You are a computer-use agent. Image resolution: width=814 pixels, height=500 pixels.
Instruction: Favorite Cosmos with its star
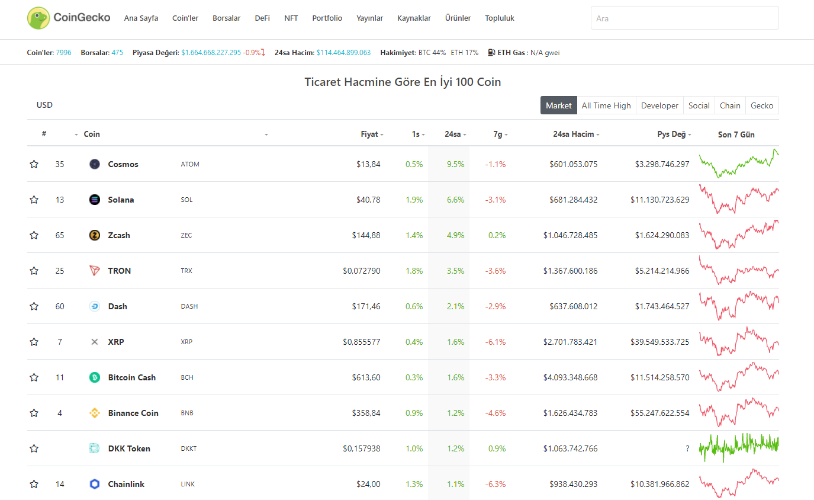(x=34, y=164)
